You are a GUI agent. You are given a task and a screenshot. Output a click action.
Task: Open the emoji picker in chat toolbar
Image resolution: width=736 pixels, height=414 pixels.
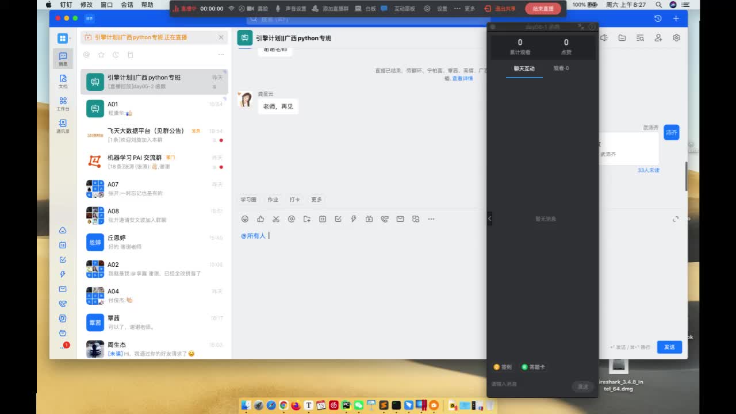point(245,219)
